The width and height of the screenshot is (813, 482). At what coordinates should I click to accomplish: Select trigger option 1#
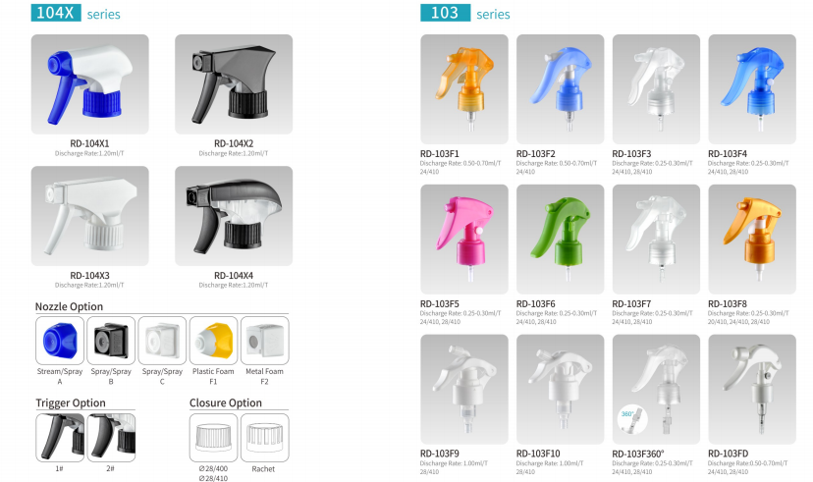pos(60,438)
